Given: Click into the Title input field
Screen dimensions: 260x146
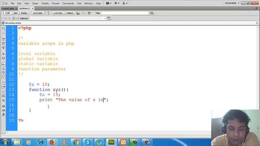Looking at the screenshot, I should tap(125, 13).
